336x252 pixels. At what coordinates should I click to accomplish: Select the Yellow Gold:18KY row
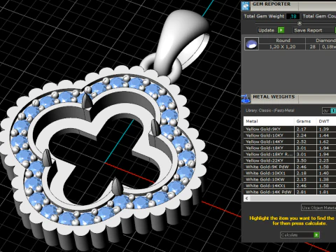click(290, 148)
